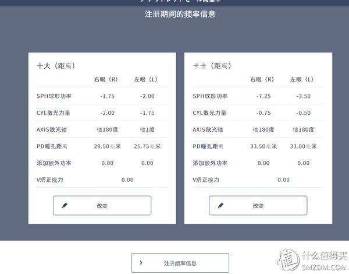Click the 改变 button in the 十大 card
Screen dimensions: 349x274
click(102, 205)
